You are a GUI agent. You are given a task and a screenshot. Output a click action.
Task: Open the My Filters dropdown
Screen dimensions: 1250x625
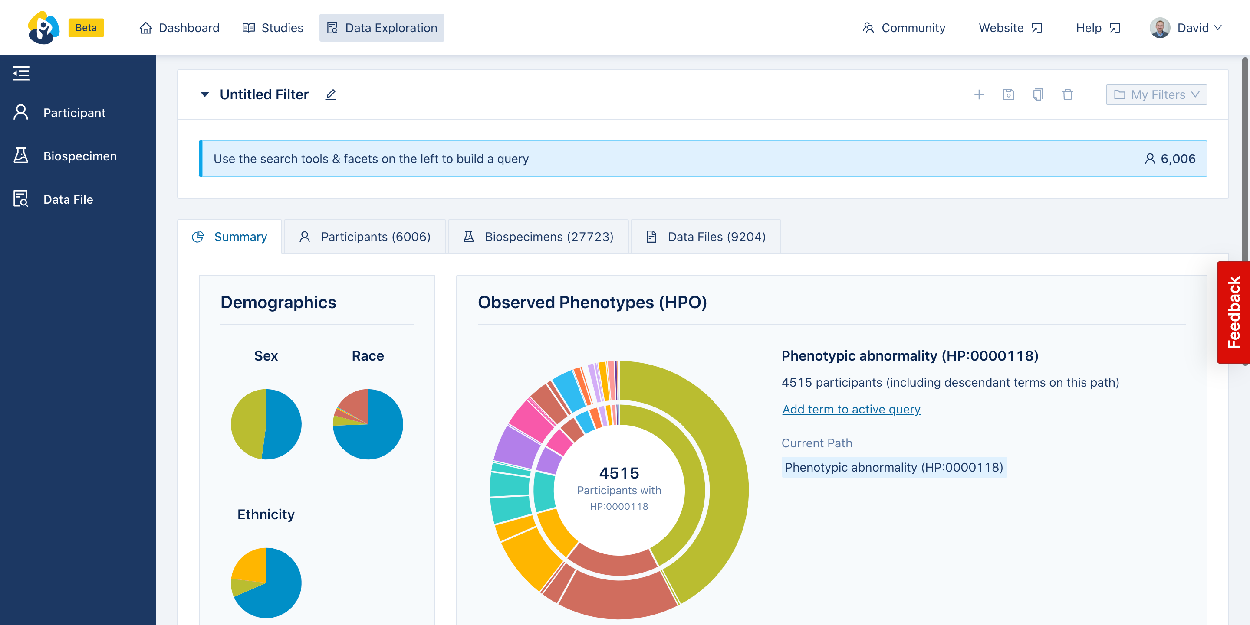coord(1156,94)
